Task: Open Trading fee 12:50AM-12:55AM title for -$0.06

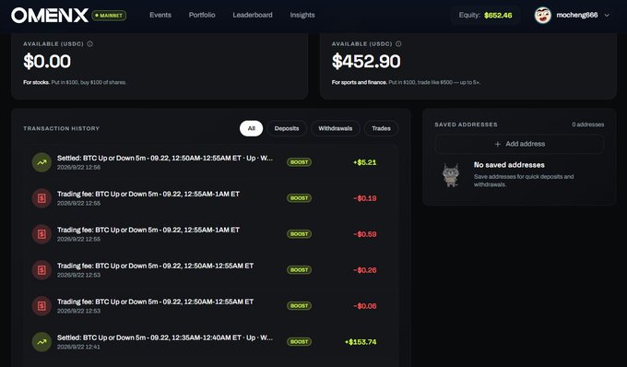Action: pos(155,302)
